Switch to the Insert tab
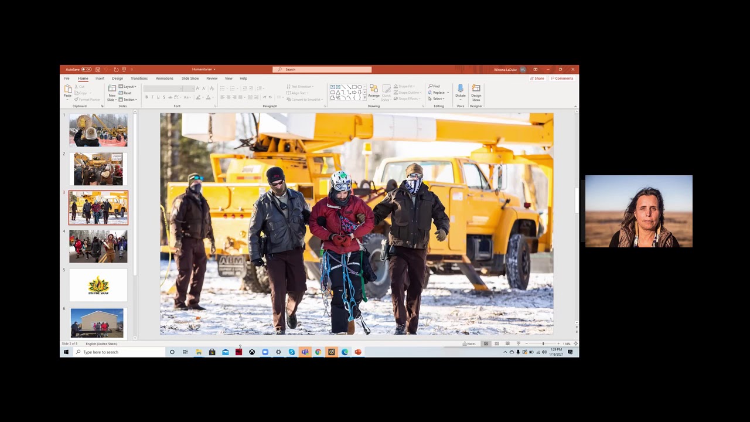 [x=100, y=79]
